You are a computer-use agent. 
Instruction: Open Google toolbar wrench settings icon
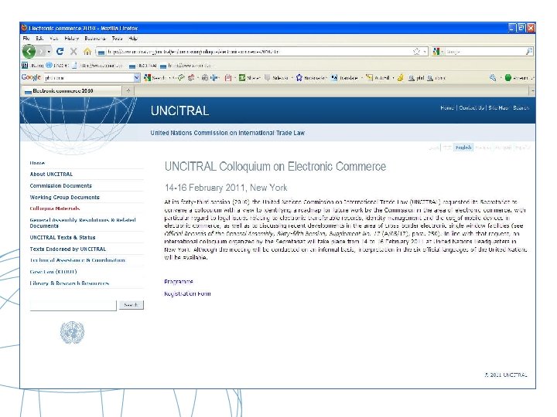point(493,78)
